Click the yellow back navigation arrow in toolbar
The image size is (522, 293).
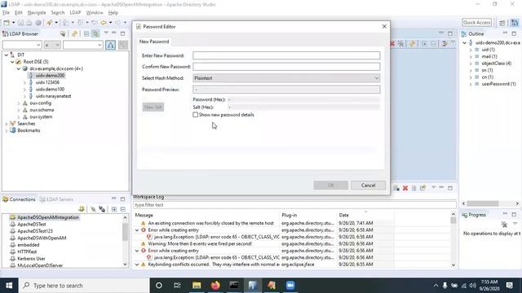(104, 23)
